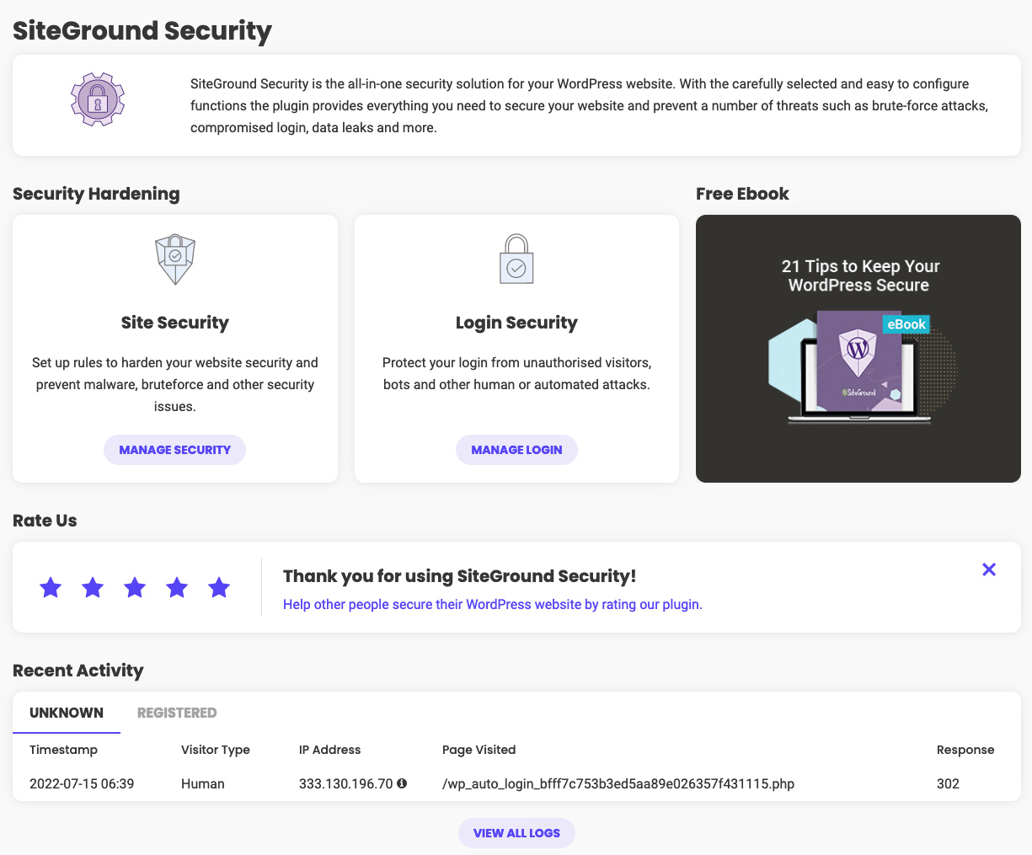Click the third rating star
The width and height of the screenshot is (1032, 855).
pos(135,587)
